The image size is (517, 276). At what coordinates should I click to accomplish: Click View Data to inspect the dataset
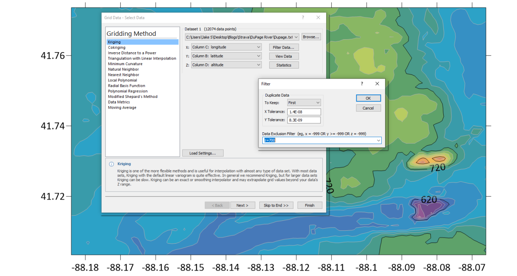click(x=283, y=56)
